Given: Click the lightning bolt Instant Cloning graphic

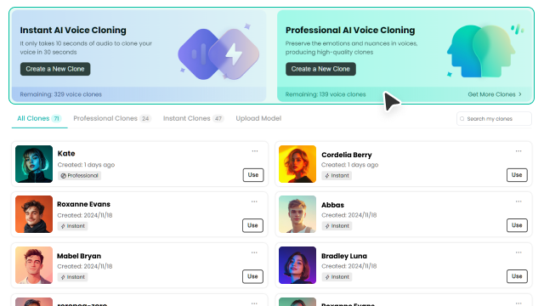Looking at the screenshot, I should [218, 54].
